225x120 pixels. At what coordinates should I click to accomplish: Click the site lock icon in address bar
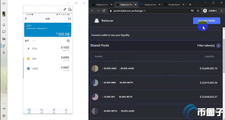110,11
